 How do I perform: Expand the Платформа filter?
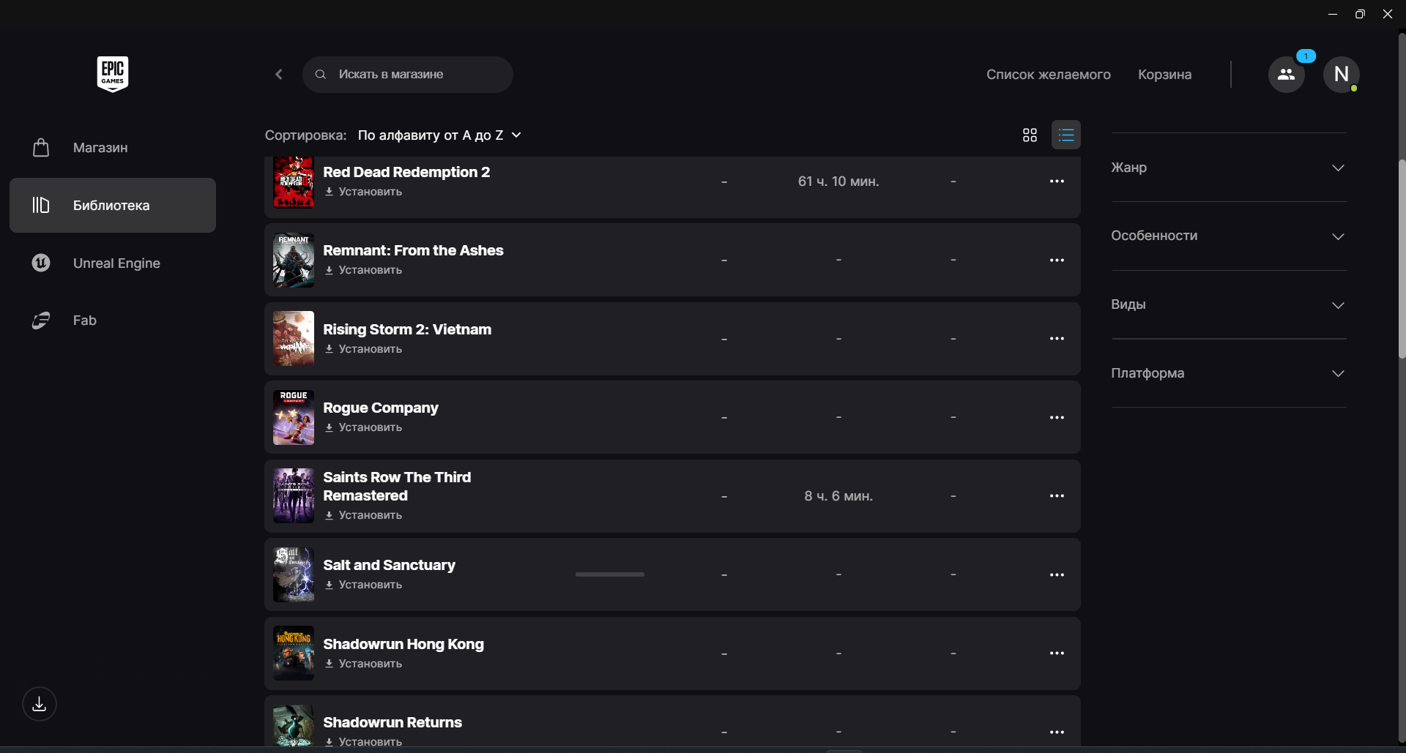[x=1228, y=373]
